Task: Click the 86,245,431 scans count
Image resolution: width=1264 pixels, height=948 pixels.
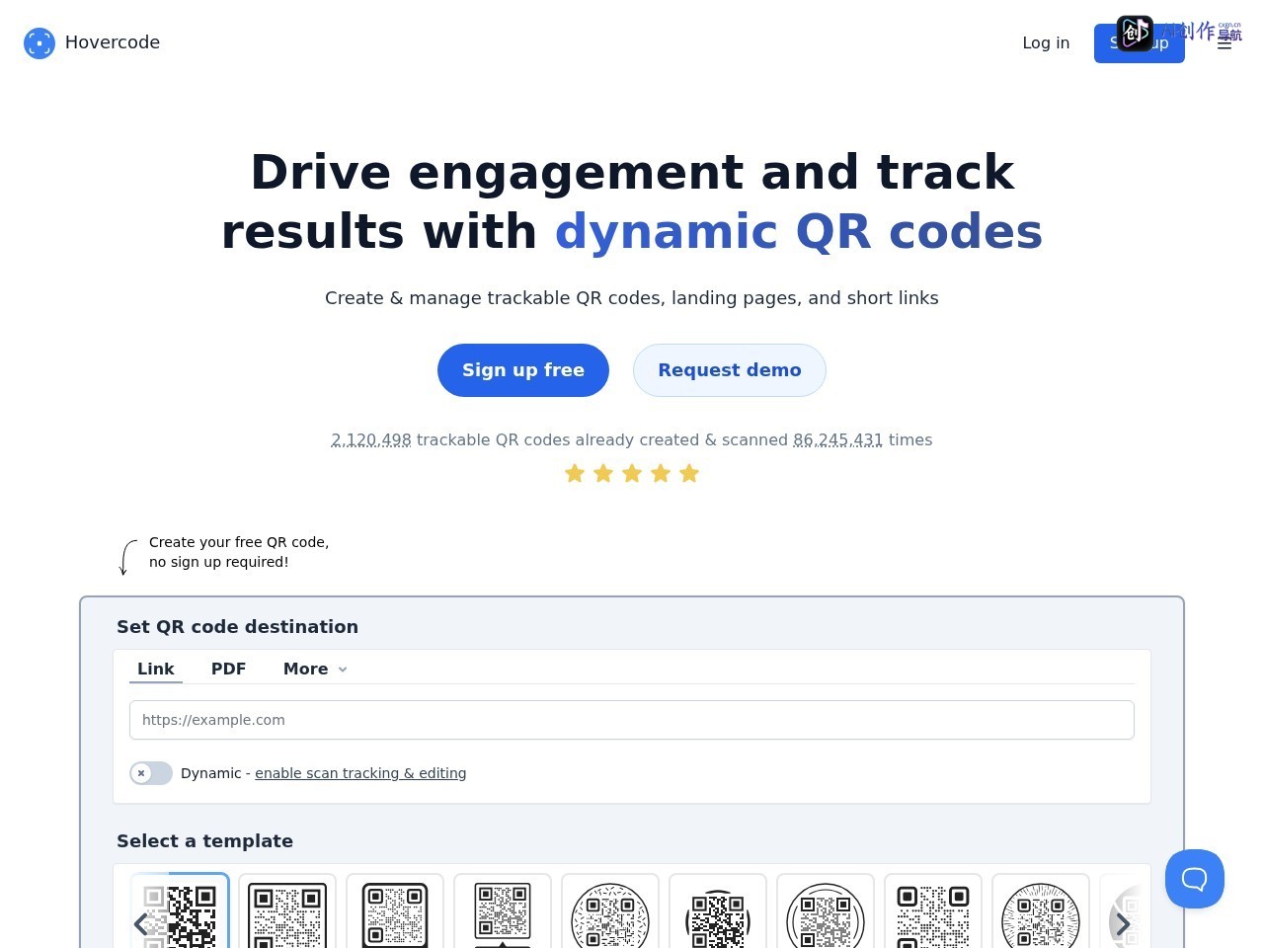Action: (x=838, y=440)
